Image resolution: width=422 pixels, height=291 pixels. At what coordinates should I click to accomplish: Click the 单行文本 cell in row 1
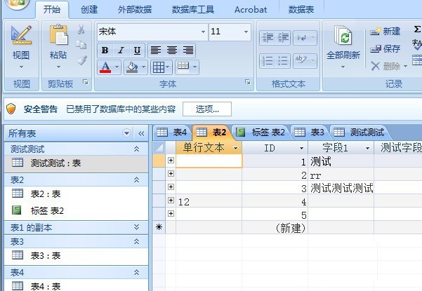click(209, 161)
